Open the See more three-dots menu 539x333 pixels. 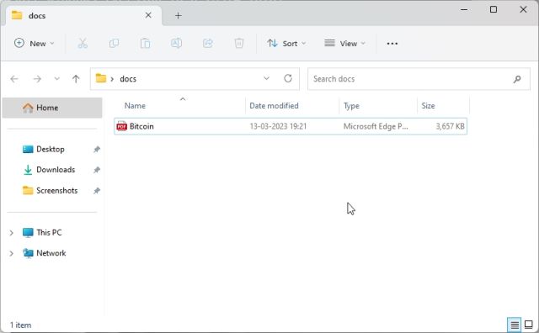tap(392, 44)
